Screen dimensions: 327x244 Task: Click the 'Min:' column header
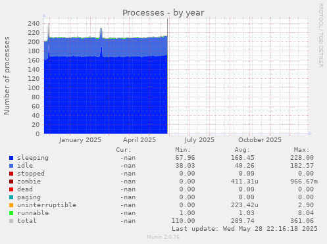click(x=183, y=150)
